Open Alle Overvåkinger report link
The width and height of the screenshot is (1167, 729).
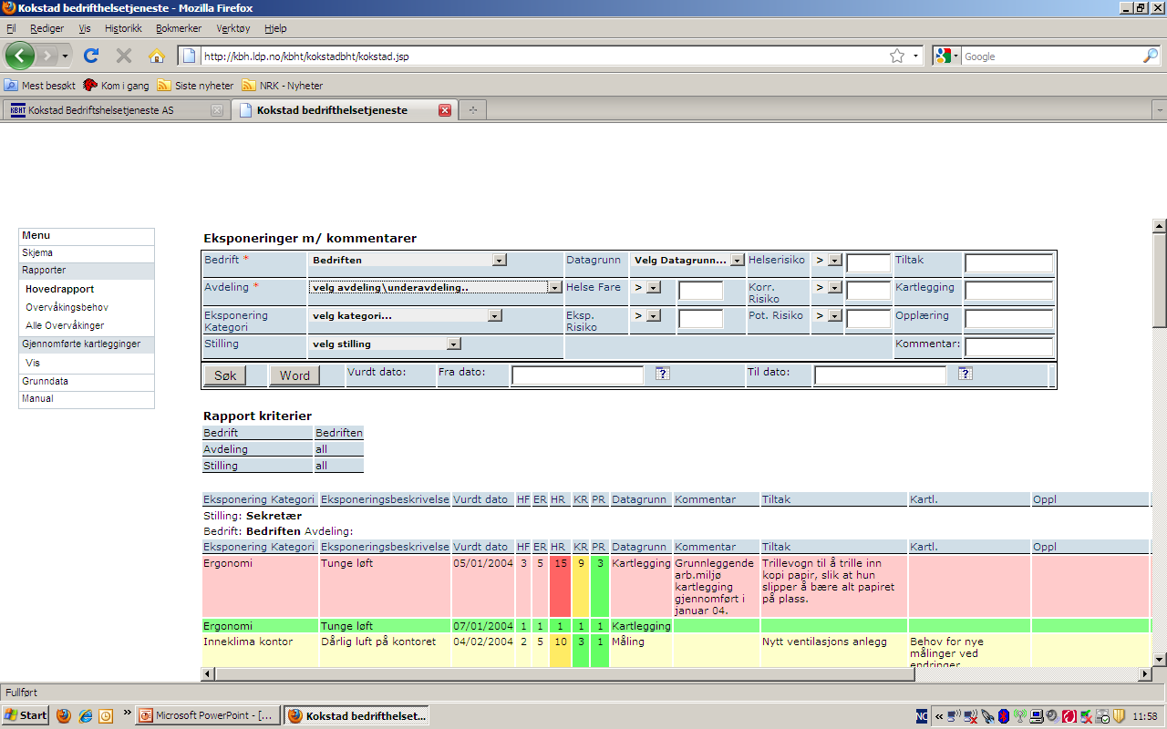65,325
